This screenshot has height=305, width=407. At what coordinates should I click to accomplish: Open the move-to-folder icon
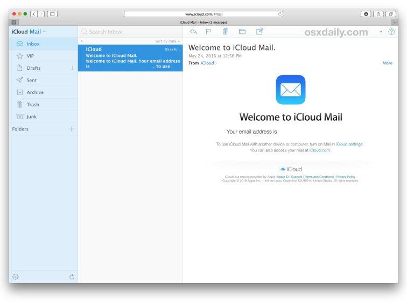click(242, 32)
